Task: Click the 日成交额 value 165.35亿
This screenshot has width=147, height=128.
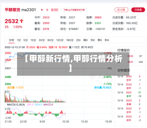Action: coord(132,23)
